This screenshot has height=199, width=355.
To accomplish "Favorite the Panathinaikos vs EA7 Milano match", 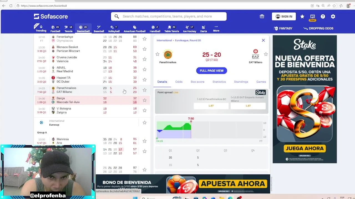I will coord(144,90).
